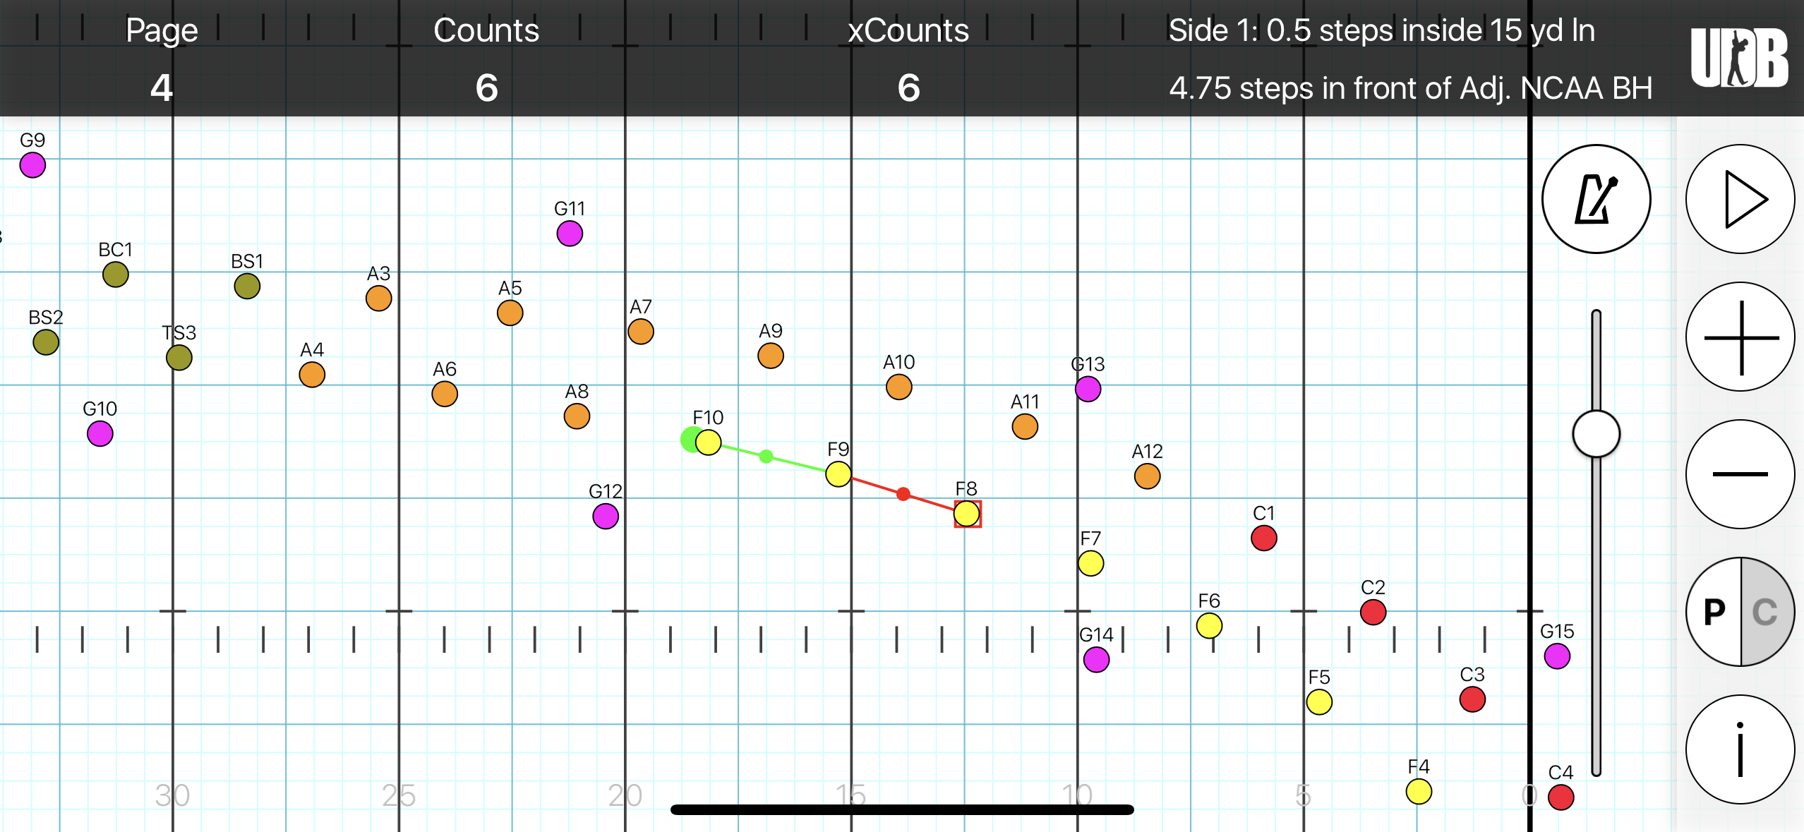Screen dimensions: 1804x832
Task: Tap the front-to-back coordinate text
Action: click(x=1410, y=88)
